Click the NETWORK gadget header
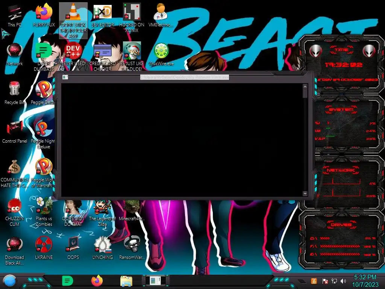This screenshot has height=289, width=385. pos(341,170)
